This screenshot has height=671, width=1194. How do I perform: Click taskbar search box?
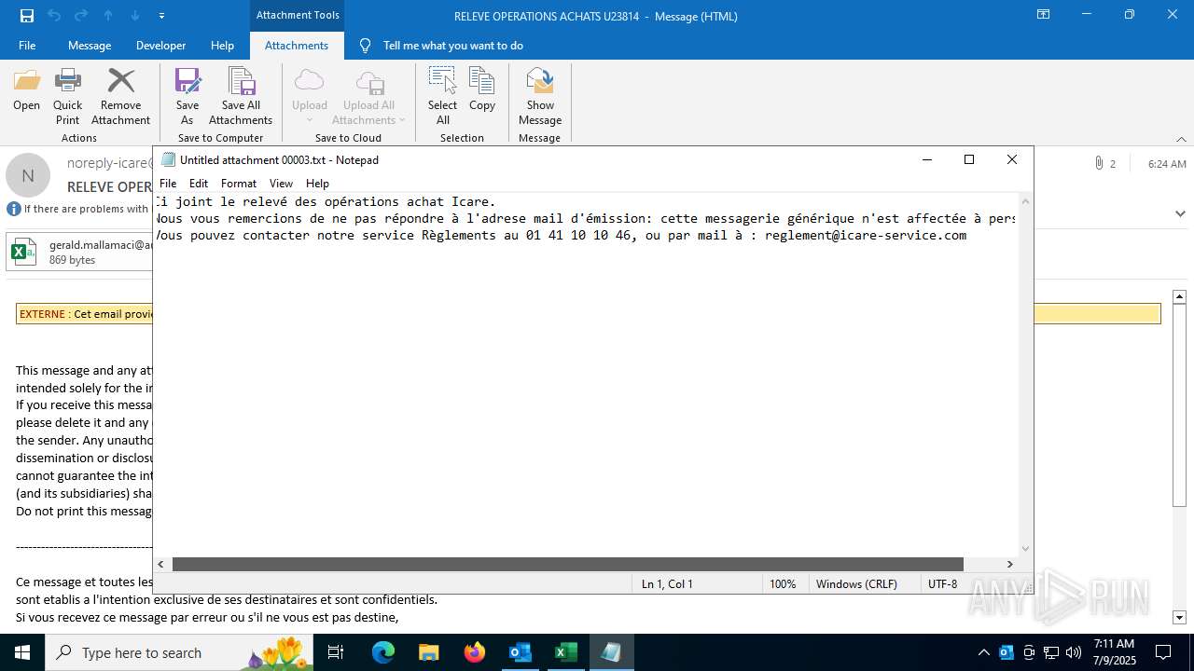180,652
